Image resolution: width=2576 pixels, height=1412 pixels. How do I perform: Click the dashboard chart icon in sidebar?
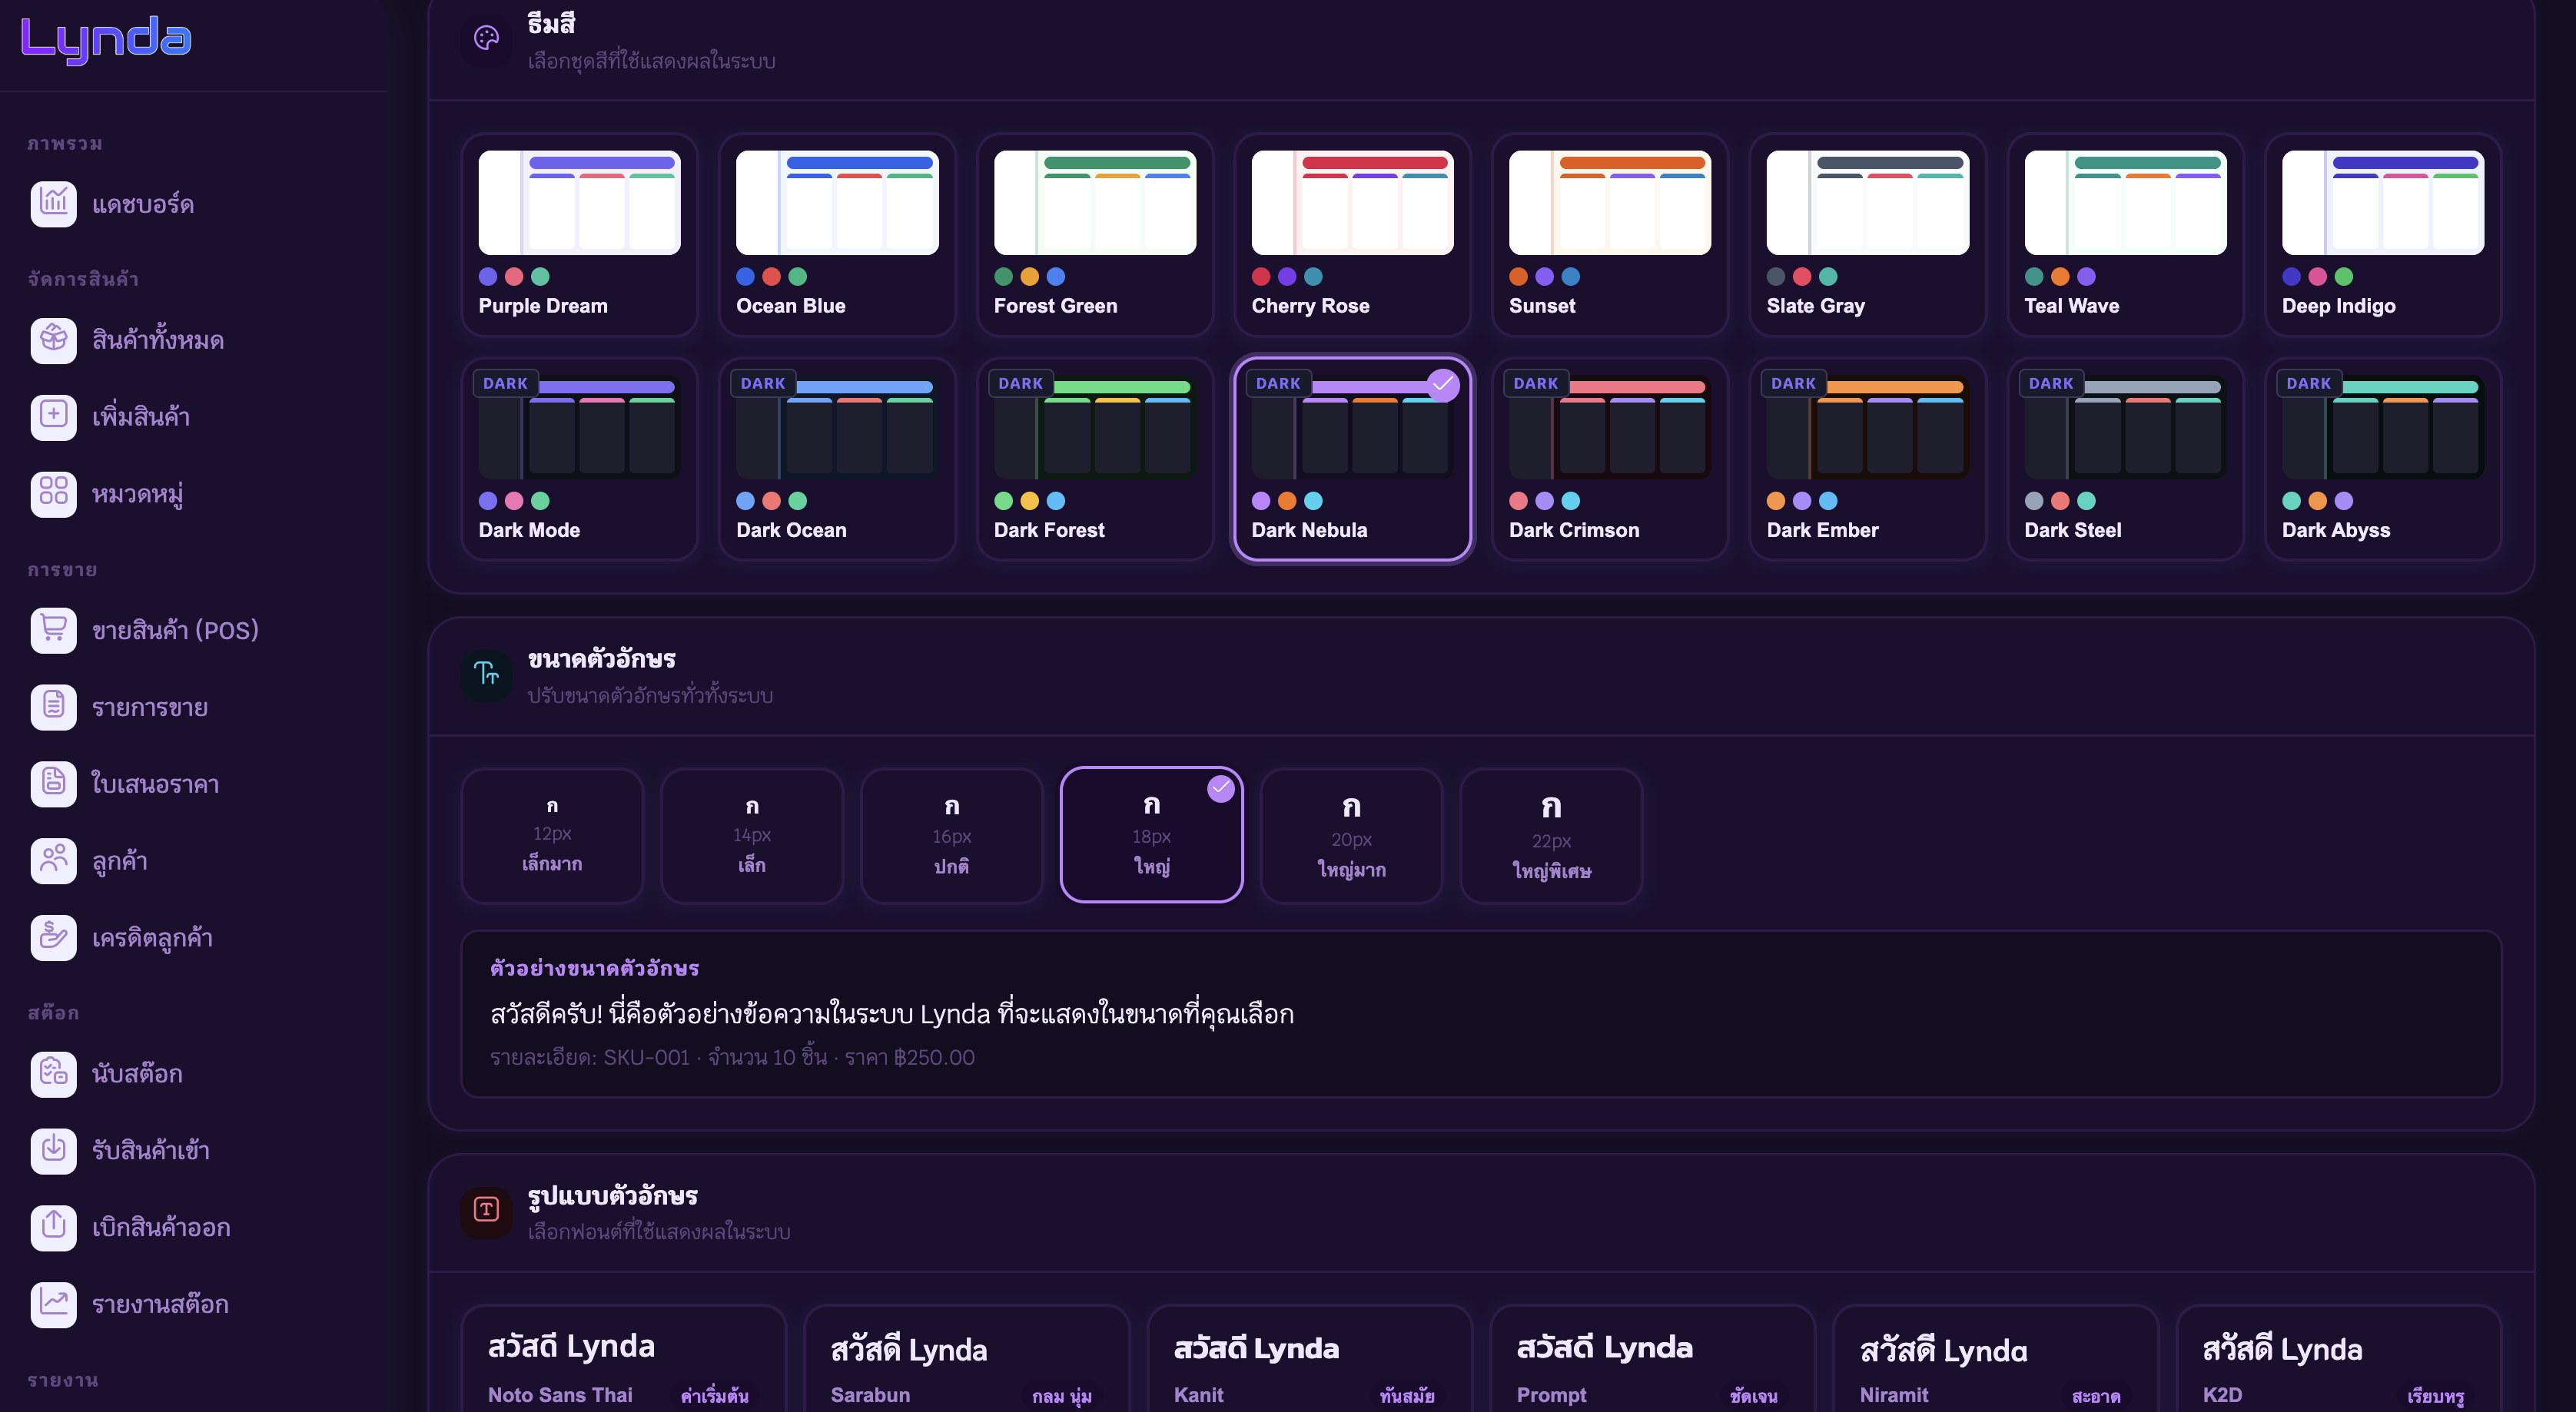click(x=53, y=204)
